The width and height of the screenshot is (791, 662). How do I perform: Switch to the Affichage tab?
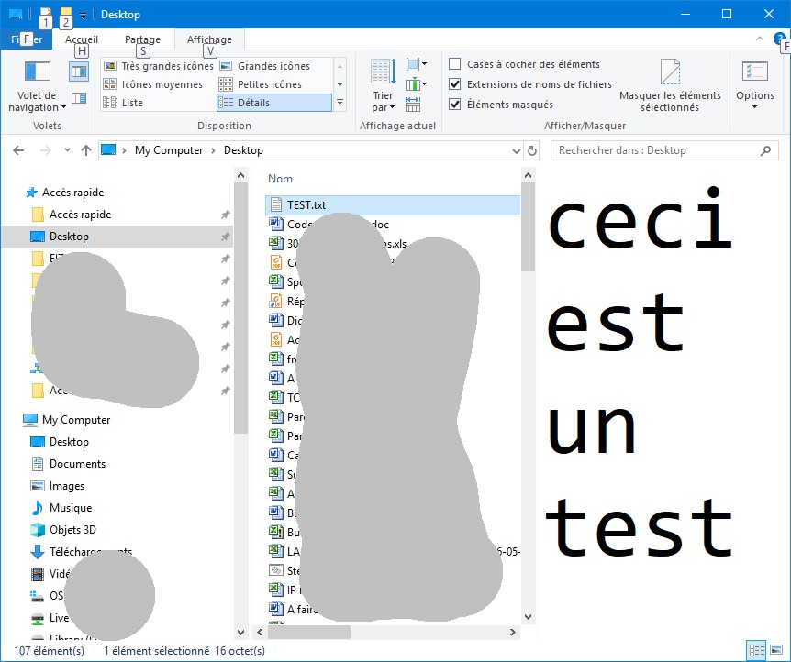tap(210, 39)
